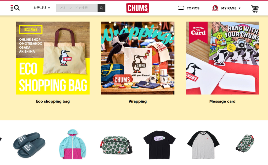Image resolution: width=268 pixels, height=165 pixels.
Task: Open the MY PAGE menu item
Action: pyautogui.click(x=229, y=8)
